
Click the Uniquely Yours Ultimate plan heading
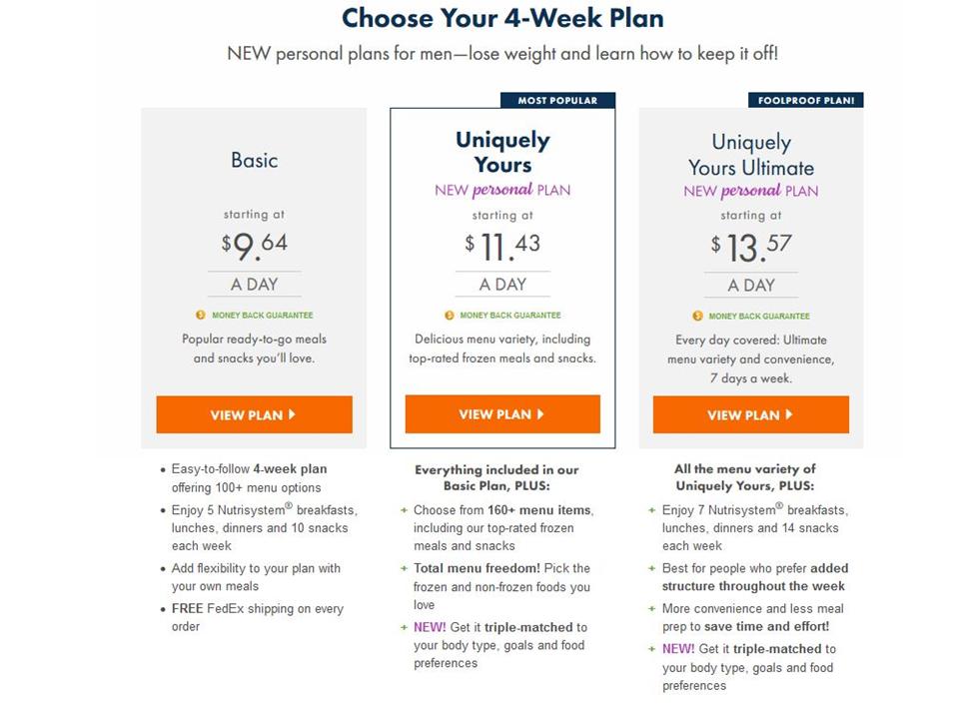click(x=751, y=155)
